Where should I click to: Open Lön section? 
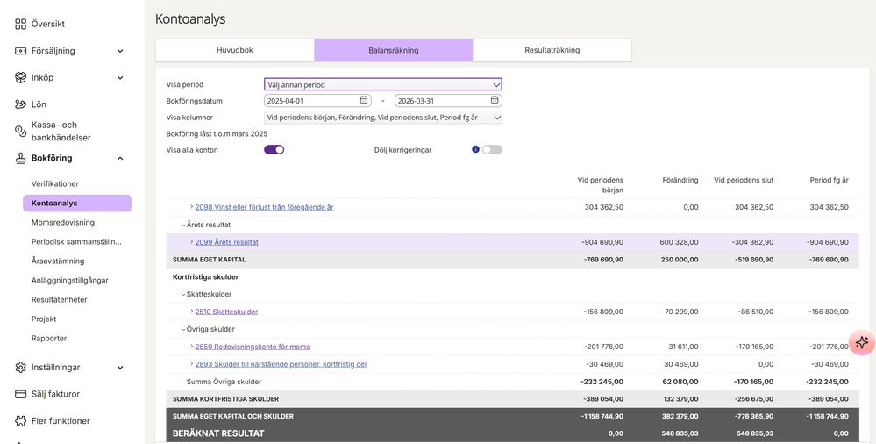coord(39,104)
